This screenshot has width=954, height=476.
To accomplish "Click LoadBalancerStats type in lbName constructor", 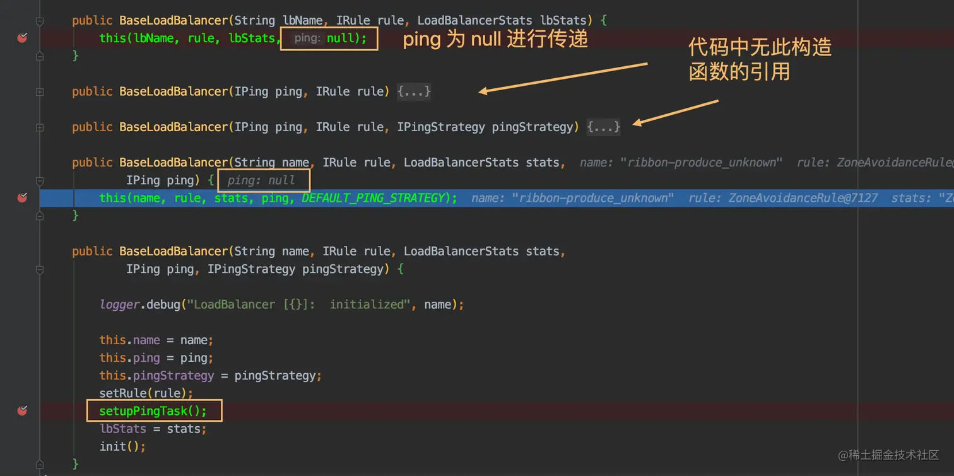I will pyautogui.click(x=474, y=21).
